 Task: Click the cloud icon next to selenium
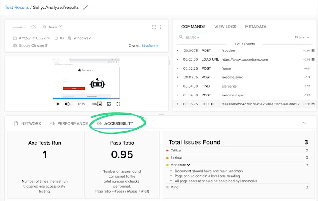point(33,27)
